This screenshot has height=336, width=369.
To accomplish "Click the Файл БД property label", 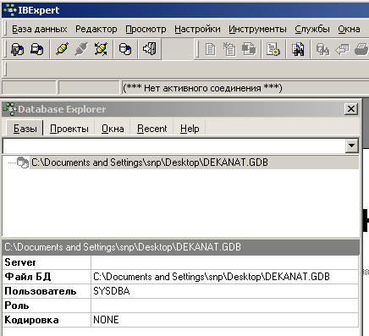I will 28,277.
